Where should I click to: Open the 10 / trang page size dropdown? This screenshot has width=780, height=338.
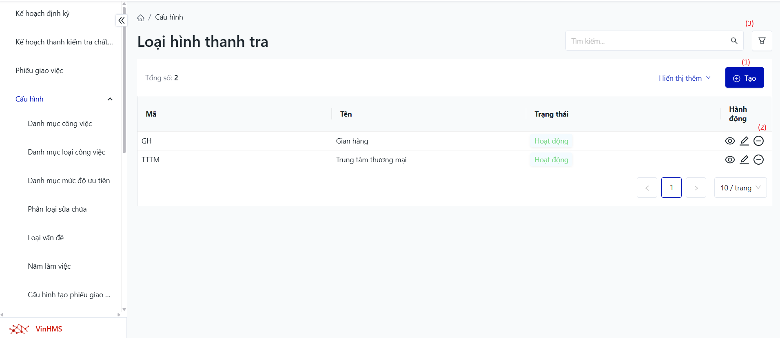740,188
